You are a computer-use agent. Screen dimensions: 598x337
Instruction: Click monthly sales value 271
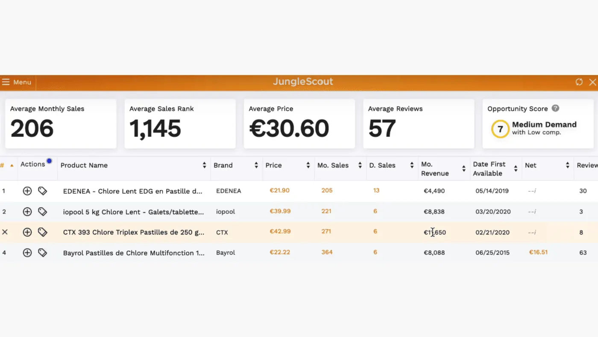tap(327, 231)
